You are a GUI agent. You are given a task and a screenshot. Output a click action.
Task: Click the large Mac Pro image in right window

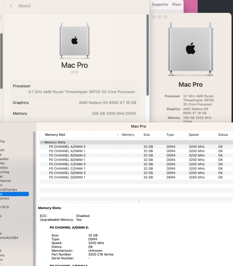190,49
